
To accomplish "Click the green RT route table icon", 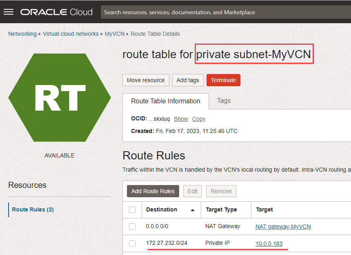I will click(60, 98).
